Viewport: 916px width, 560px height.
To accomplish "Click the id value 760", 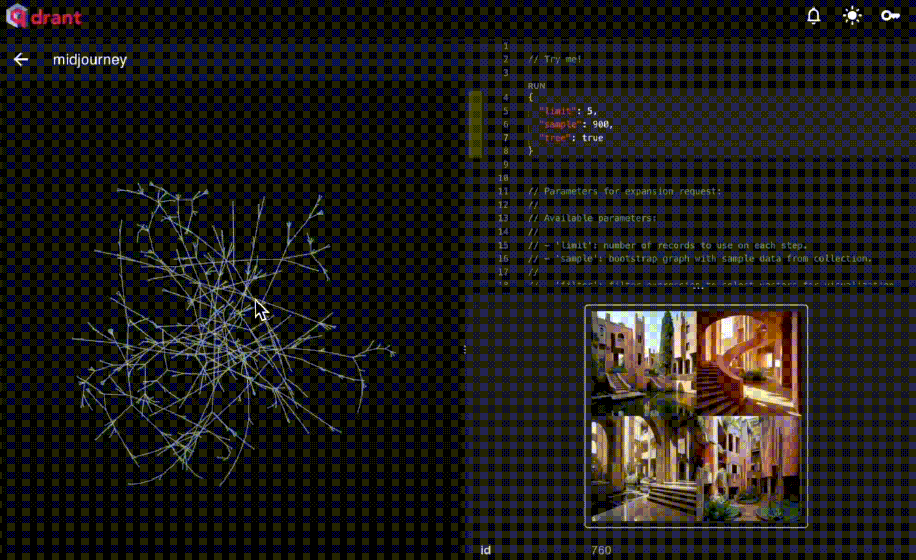I will 601,550.
